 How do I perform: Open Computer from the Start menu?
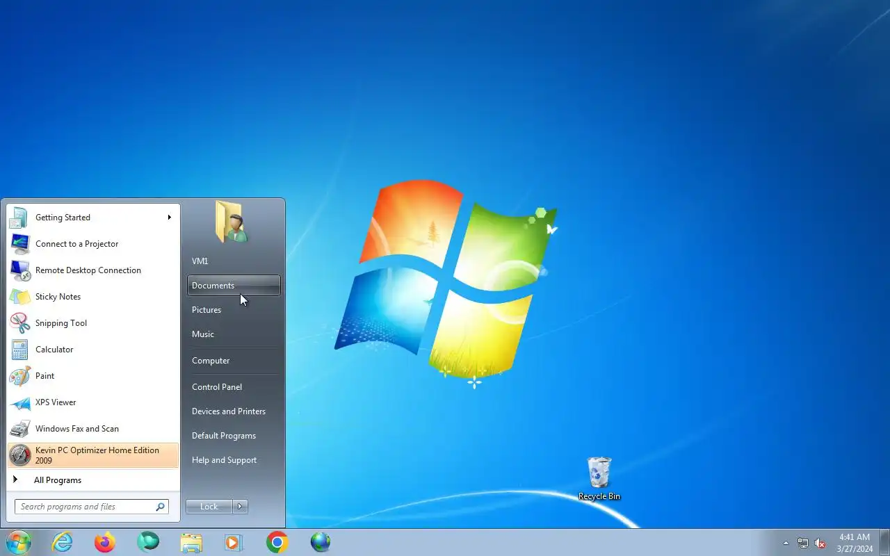tap(234, 361)
